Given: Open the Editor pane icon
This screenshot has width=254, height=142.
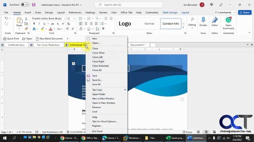Looking at the screenshot, I should click(215, 20).
